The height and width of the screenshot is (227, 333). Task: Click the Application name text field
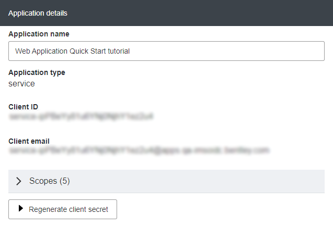click(x=166, y=51)
